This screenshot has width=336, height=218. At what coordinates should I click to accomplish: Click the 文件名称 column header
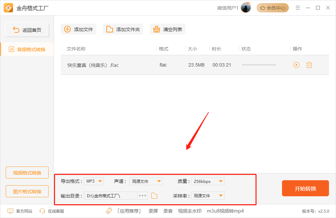[76, 49]
